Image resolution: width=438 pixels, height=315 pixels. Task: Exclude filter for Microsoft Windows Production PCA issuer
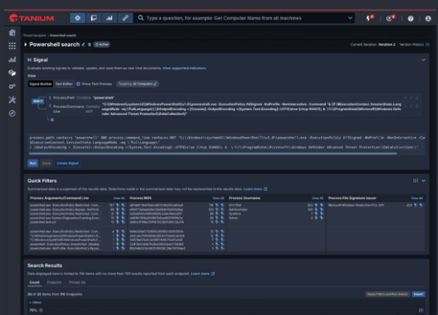[x=421, y=205]
